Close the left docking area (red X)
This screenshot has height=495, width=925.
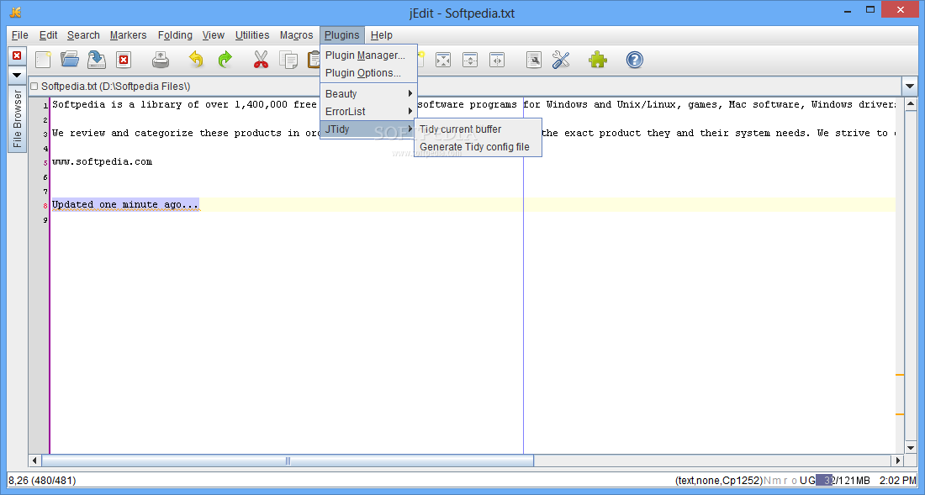pos(17,55)
